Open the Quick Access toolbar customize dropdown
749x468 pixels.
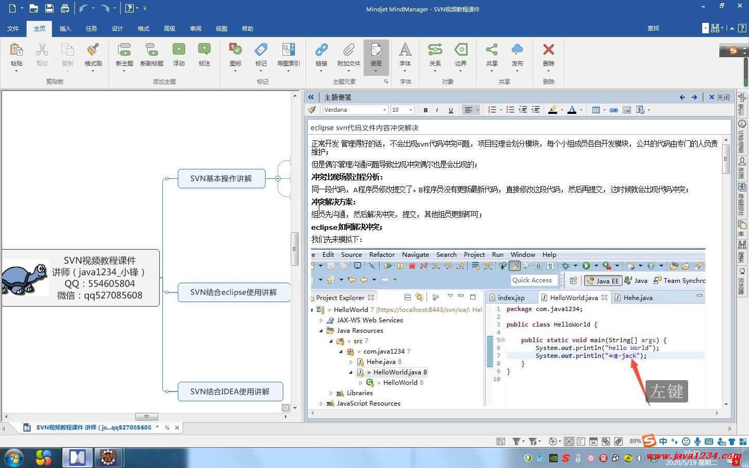click(145, 8)
